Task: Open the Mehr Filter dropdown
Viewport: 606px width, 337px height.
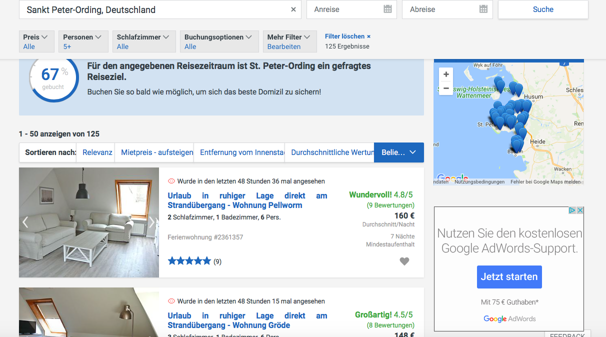Action: pyautogui.click(x=290, y=41)
